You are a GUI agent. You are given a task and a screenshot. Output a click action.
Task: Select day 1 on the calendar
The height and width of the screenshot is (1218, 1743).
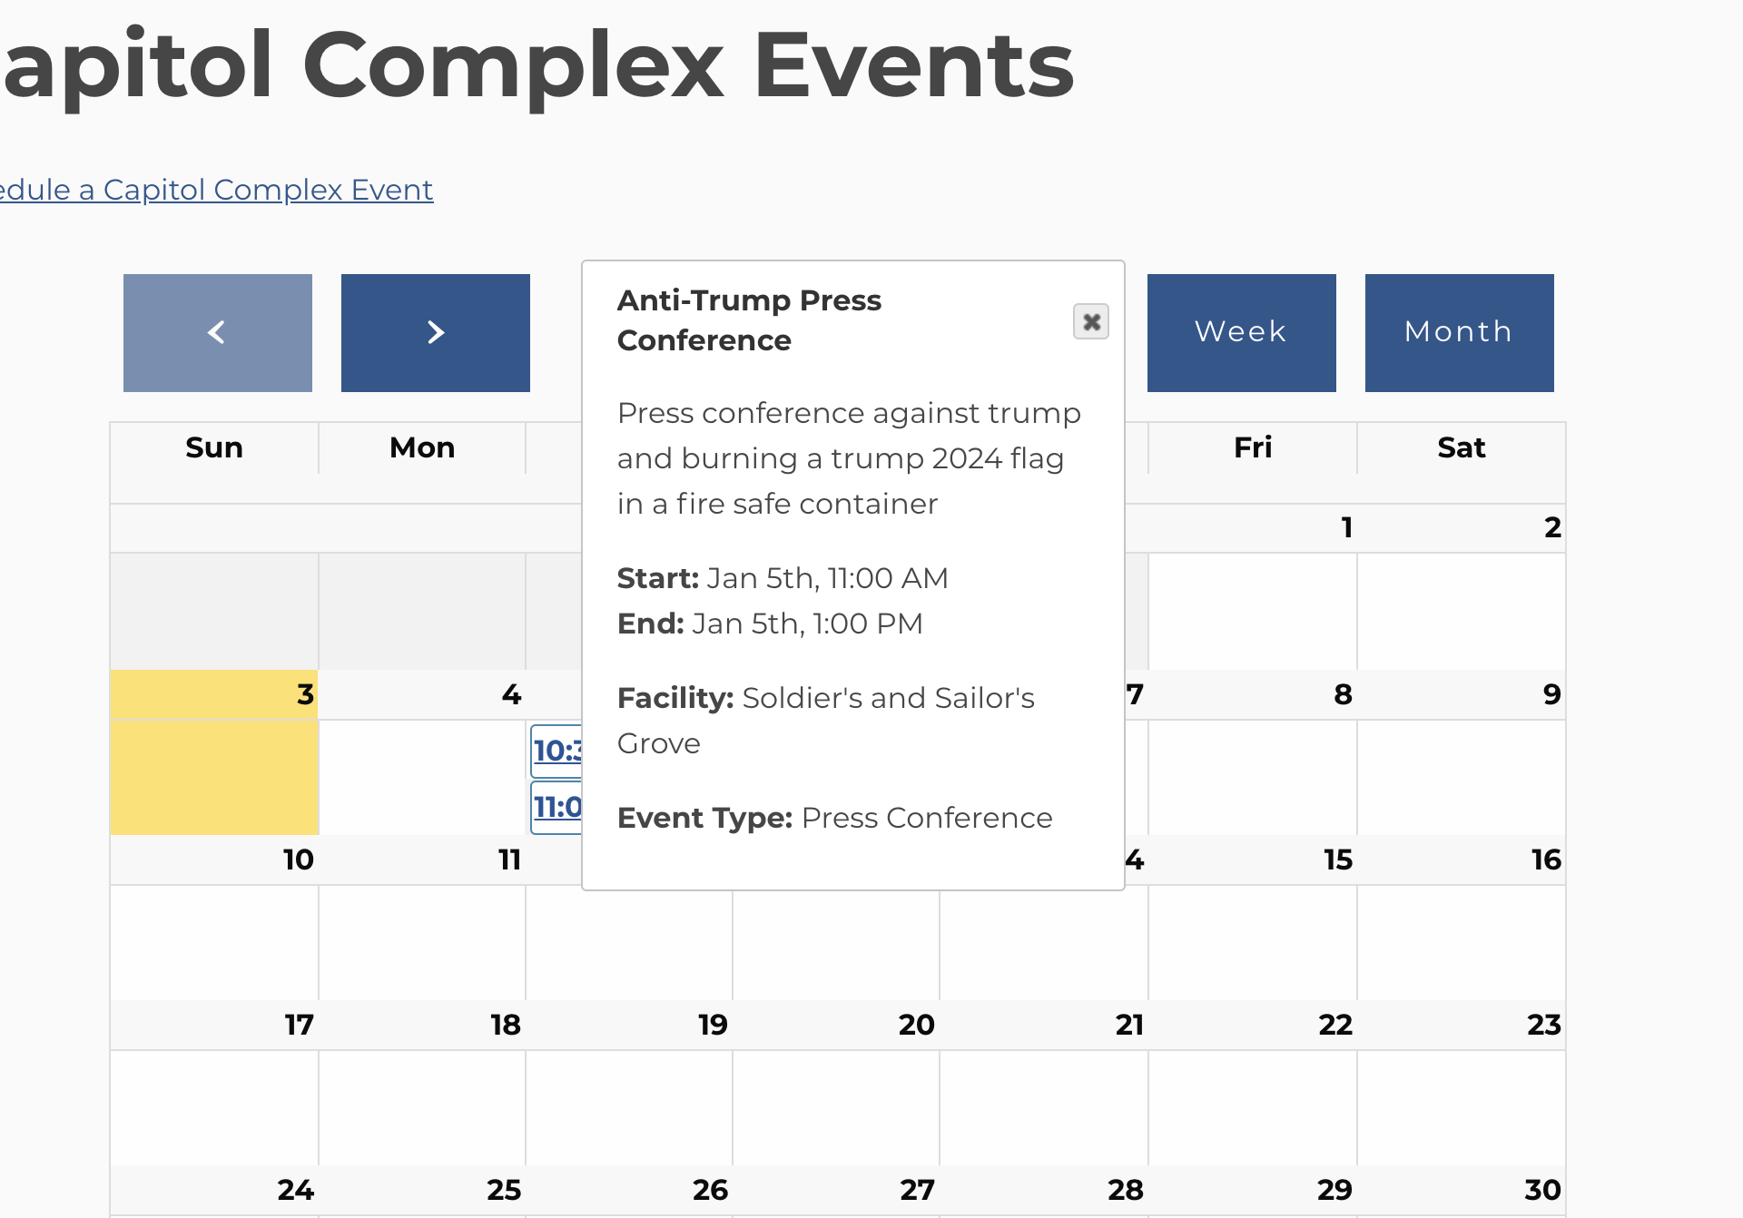pos(1347,527)
